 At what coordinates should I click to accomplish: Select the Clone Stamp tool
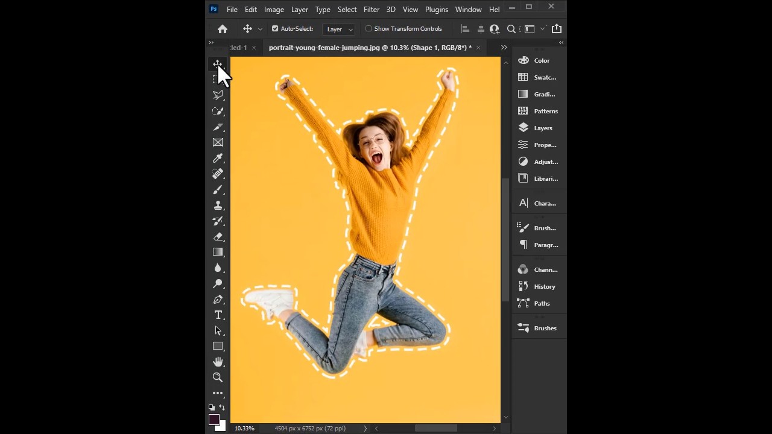click(x=218, y=205)
